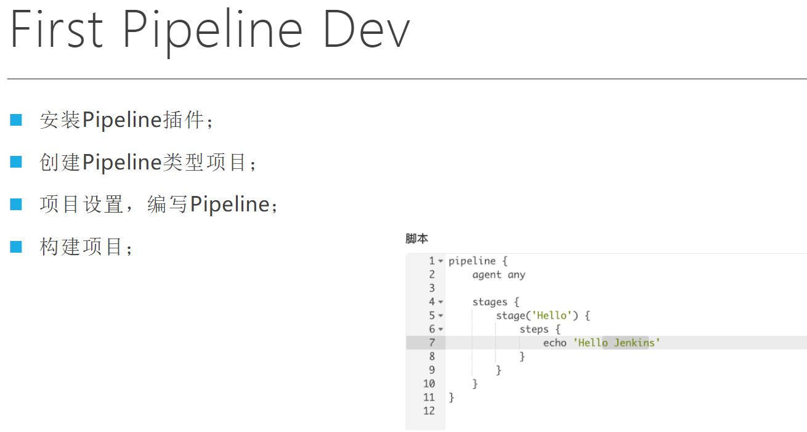The height and width of the screenshot is (432, 807).
Task: Select line number 10 in the gutter
Action: [x=429, y=383]
